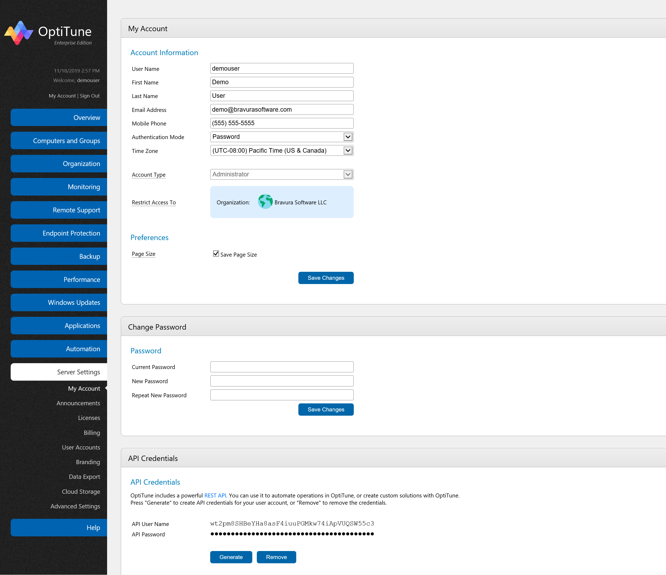Open User Accounts under Server Settings

click(x=81, y=447)
